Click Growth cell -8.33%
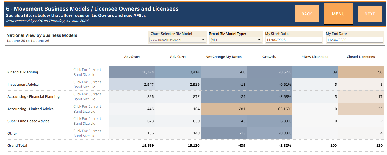 coord(269,133)
